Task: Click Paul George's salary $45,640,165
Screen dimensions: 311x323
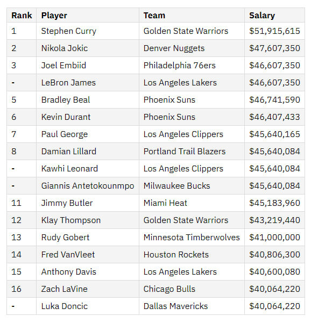Action: click(274, 134)
